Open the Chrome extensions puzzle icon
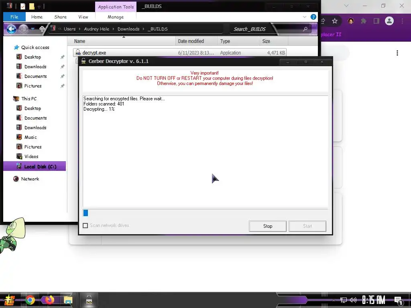Viewport: 411px width, 308px height. tap(364, 21)
